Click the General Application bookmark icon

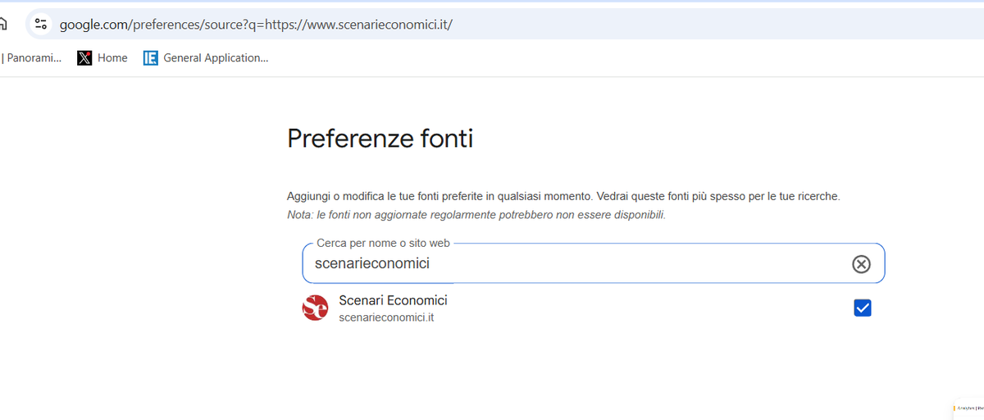point(150,58)
